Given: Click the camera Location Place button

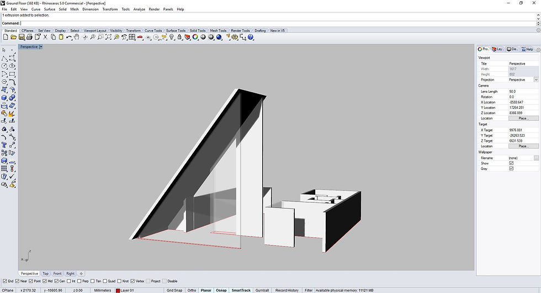Looking at the screenshot, I should coord(523,118).
